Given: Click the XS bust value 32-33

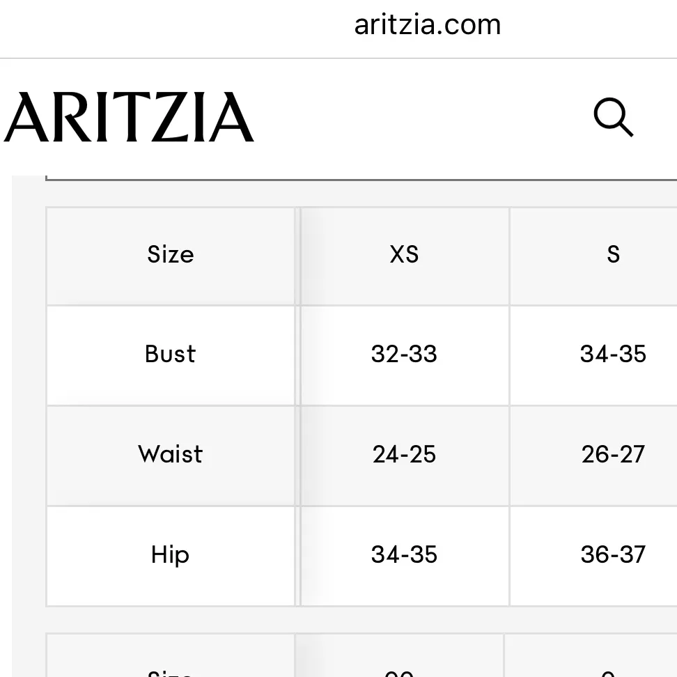Looking at the screenshot, I should (x=404, y=355).
